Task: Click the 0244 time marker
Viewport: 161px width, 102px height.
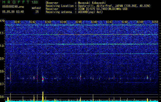Action: 63,22
